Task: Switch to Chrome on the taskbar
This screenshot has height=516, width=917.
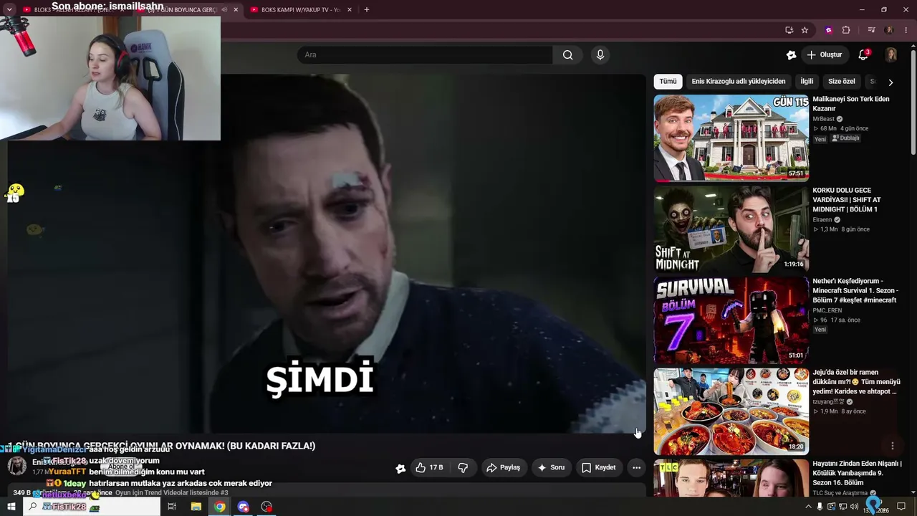Action: click(x=219, y=507)
